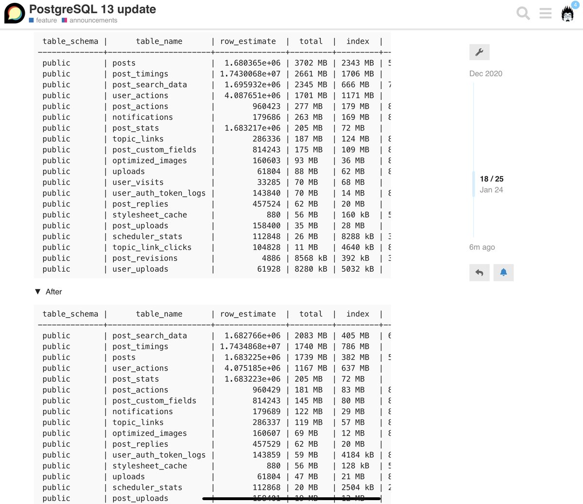This screenshot has width=583, height=504.
Task: Open the announcements category link
Action: click(93, 20)
